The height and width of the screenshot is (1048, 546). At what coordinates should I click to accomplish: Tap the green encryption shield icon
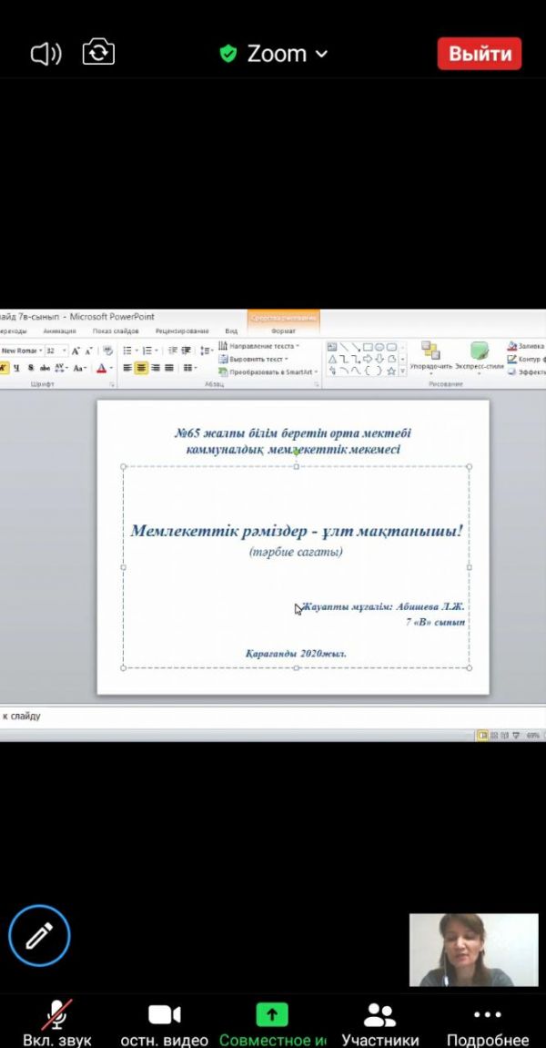228,54
